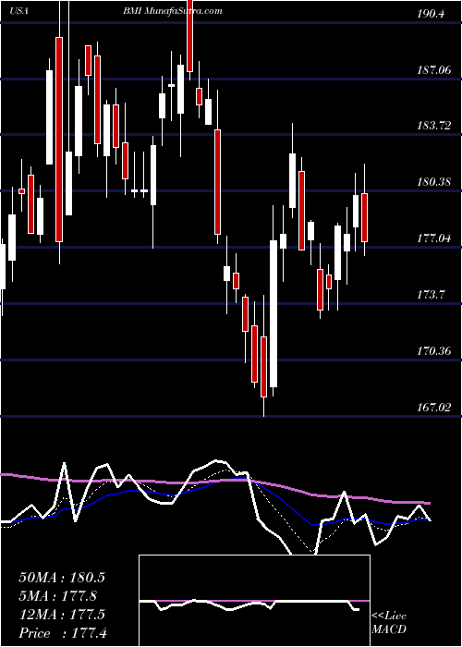Screen dimensions: 462x647
Task: Click the 167.02 price axis label
Action: click(433, 408)
